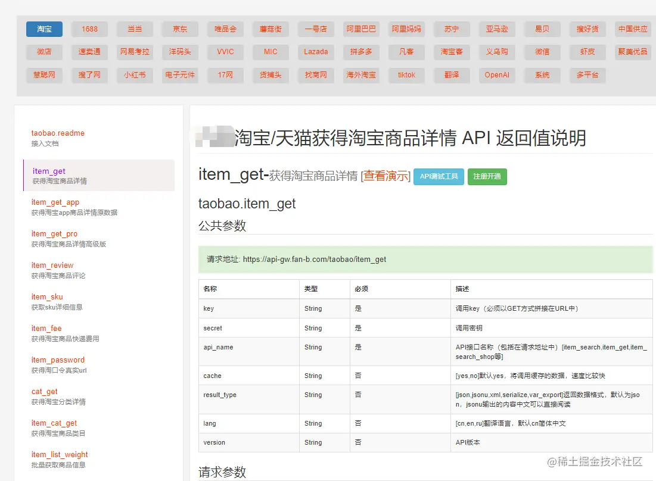The width and height of the screenshot is (656, 481).
Task: Select the 小红书 platform tab
Action: (135, 75)
